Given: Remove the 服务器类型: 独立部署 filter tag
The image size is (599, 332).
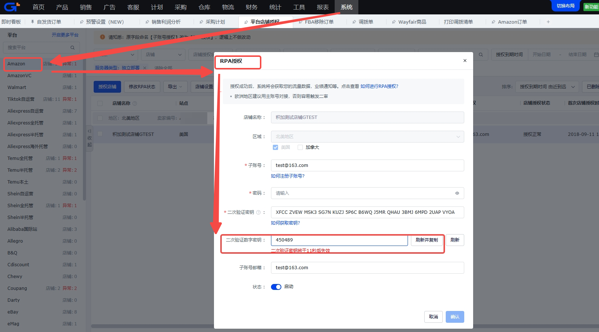Looking at the screenshot, I should (145, 68).
